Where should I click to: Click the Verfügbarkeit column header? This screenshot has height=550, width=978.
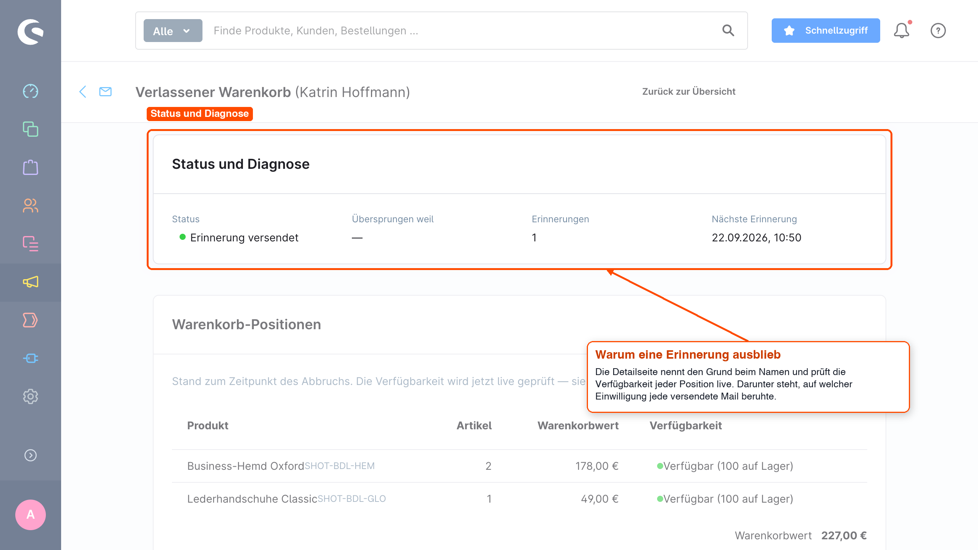[686, 425]
